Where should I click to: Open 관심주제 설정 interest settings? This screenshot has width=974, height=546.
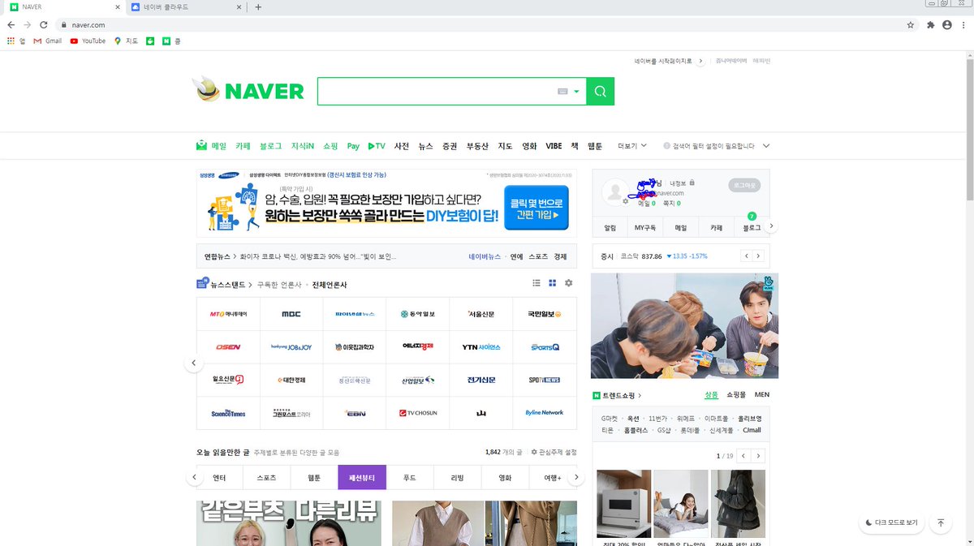click(x=554, y=452)
